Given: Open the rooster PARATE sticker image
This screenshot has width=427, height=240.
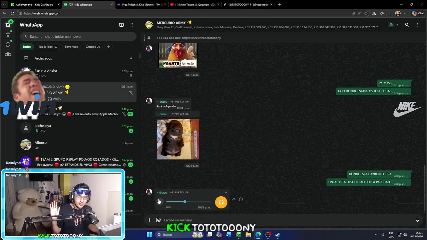Looking at the screenshot, I should coord(178,55).
